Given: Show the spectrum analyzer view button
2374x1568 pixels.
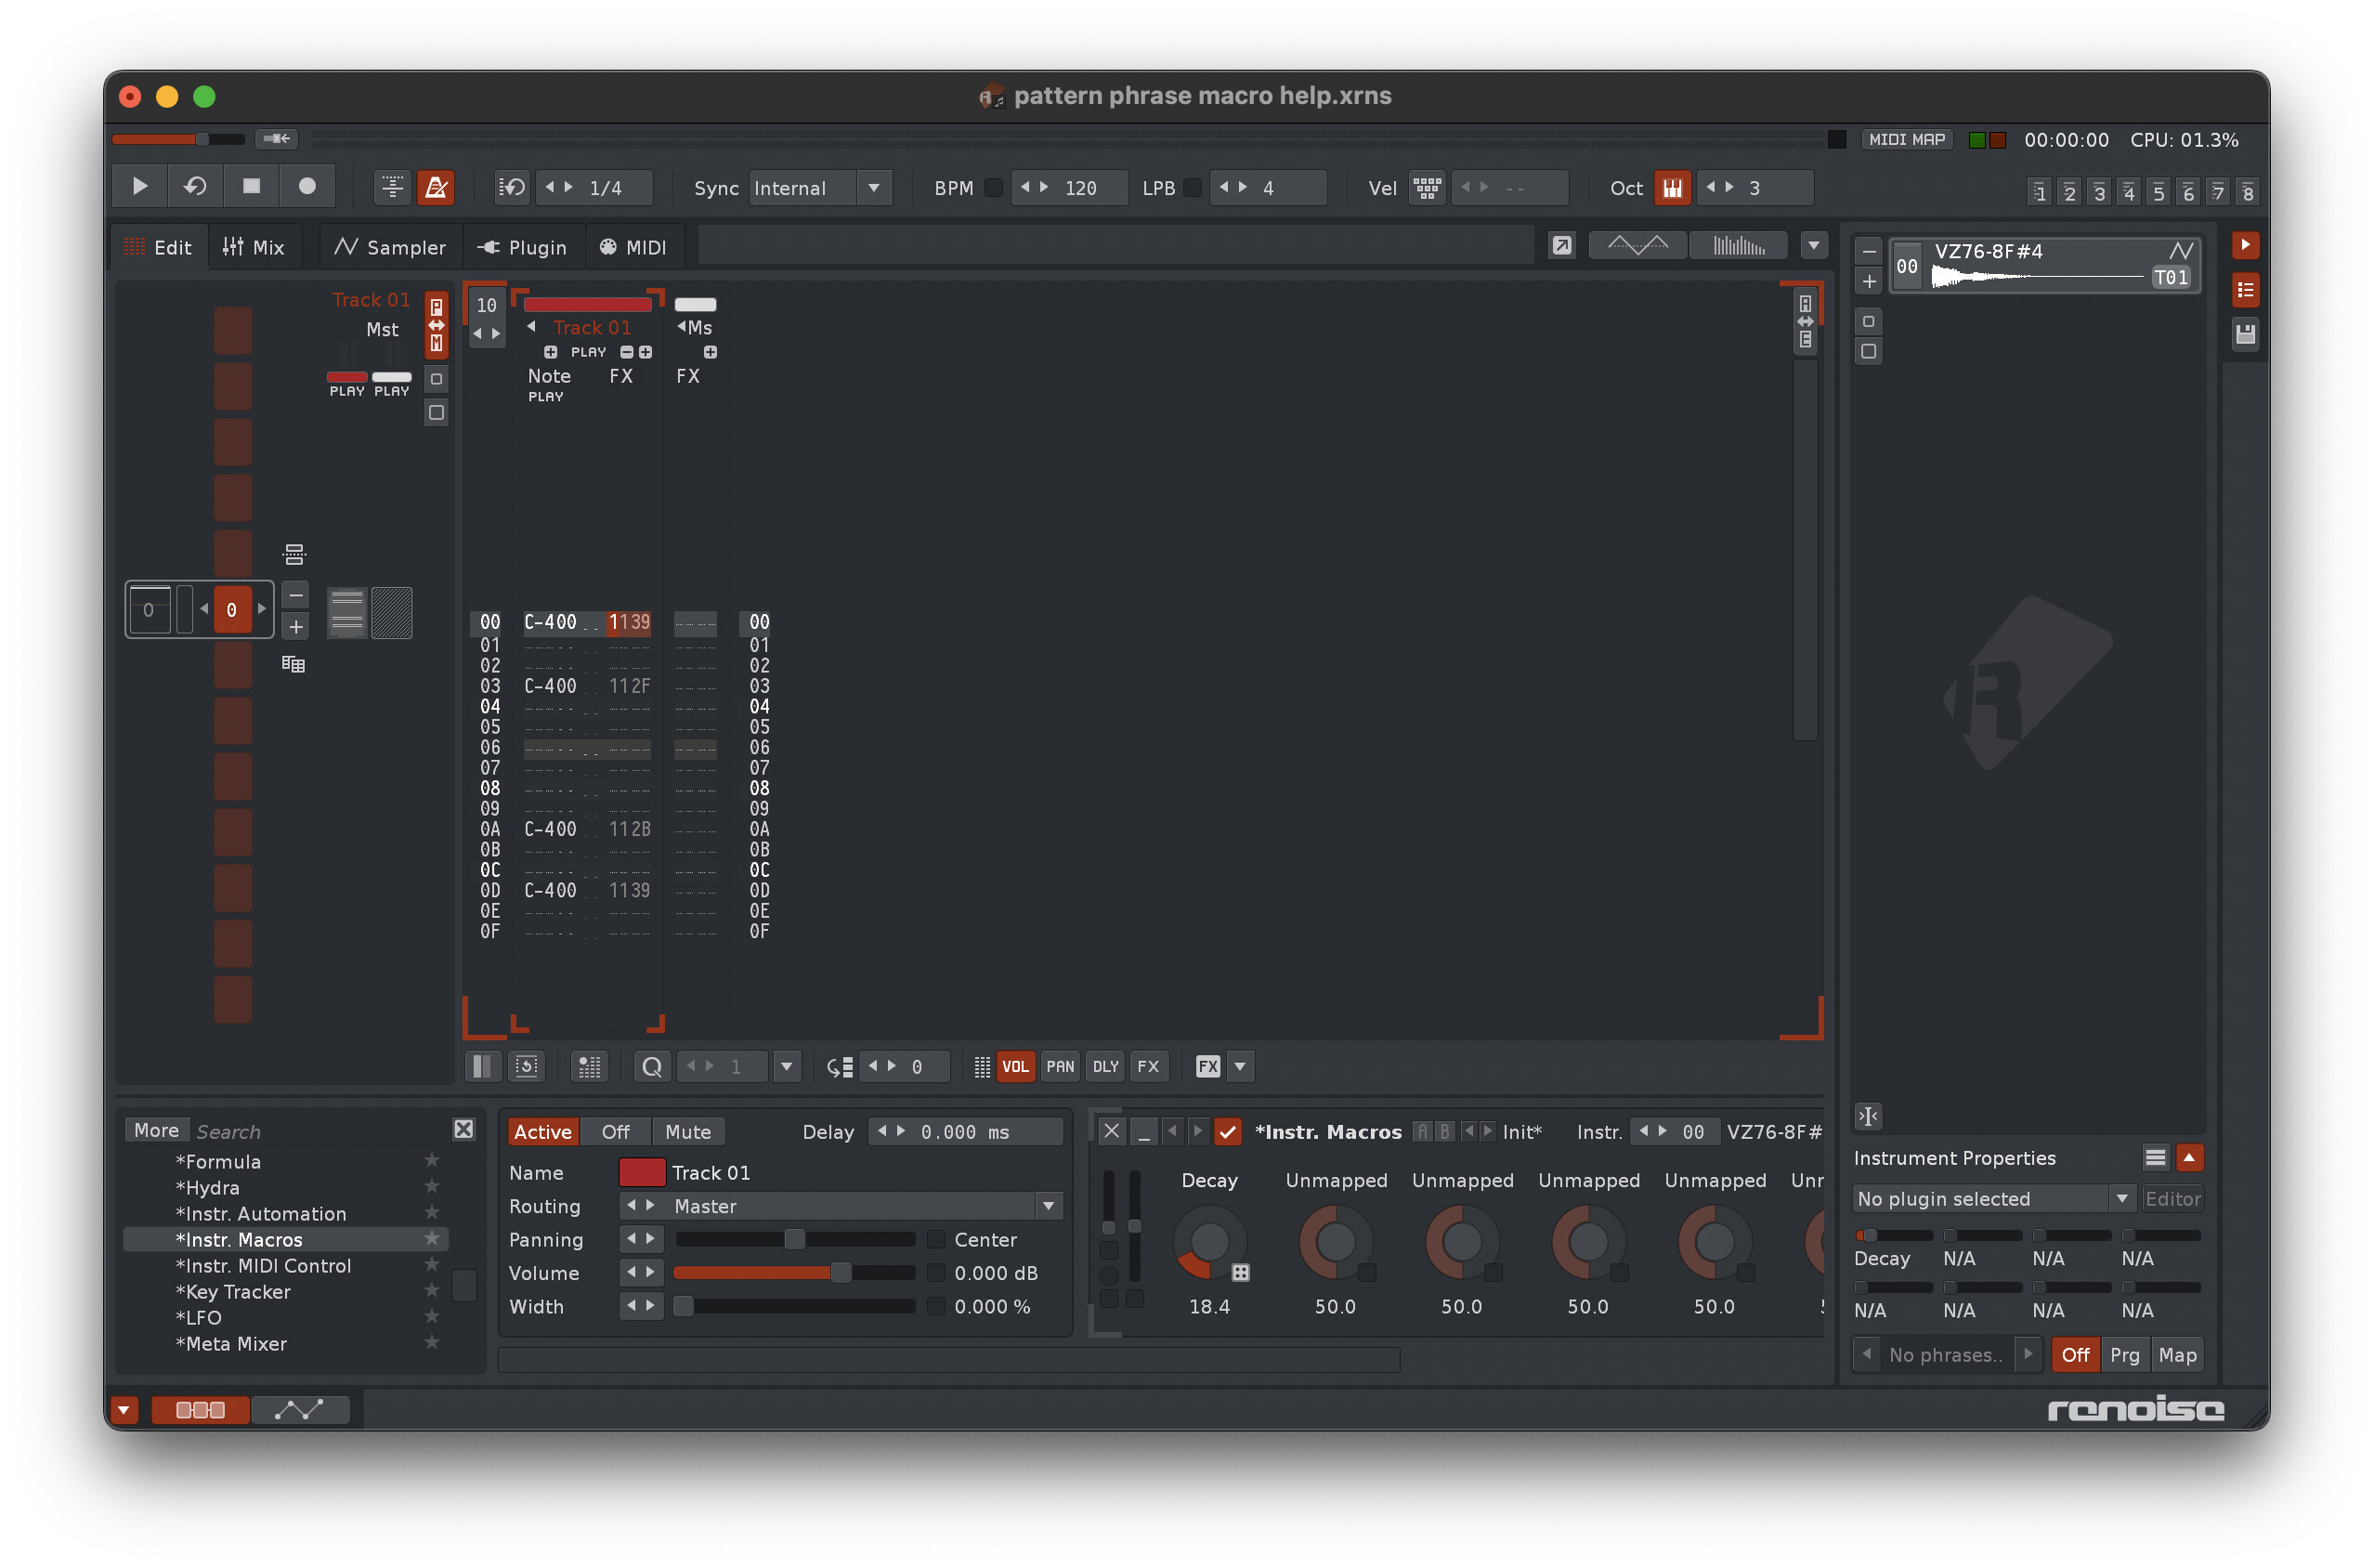Looking at the screenshot, I should (1740, 246).
